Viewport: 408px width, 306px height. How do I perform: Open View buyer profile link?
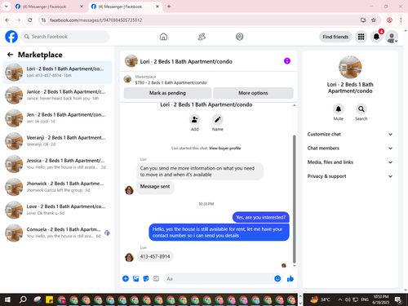pyautogui.click(x=224, y=149)
